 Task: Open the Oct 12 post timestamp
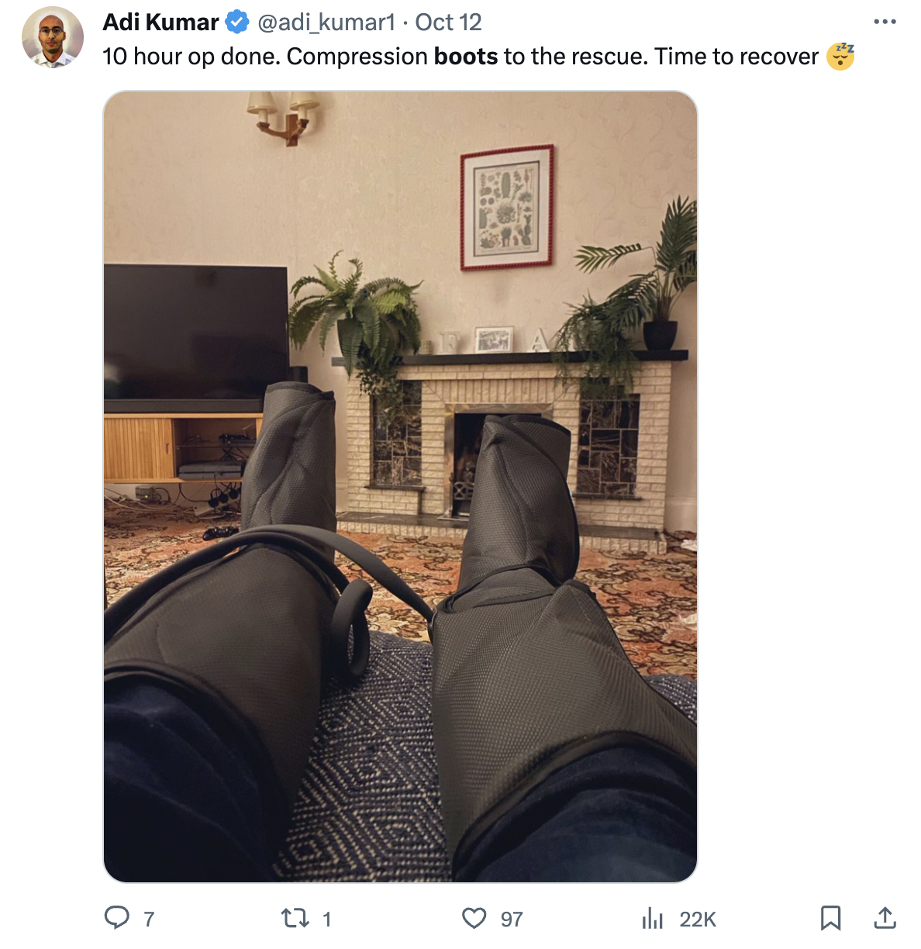pyautogui.click(x=448, y=22)
